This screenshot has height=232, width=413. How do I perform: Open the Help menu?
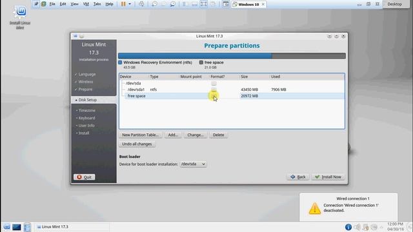109,4
